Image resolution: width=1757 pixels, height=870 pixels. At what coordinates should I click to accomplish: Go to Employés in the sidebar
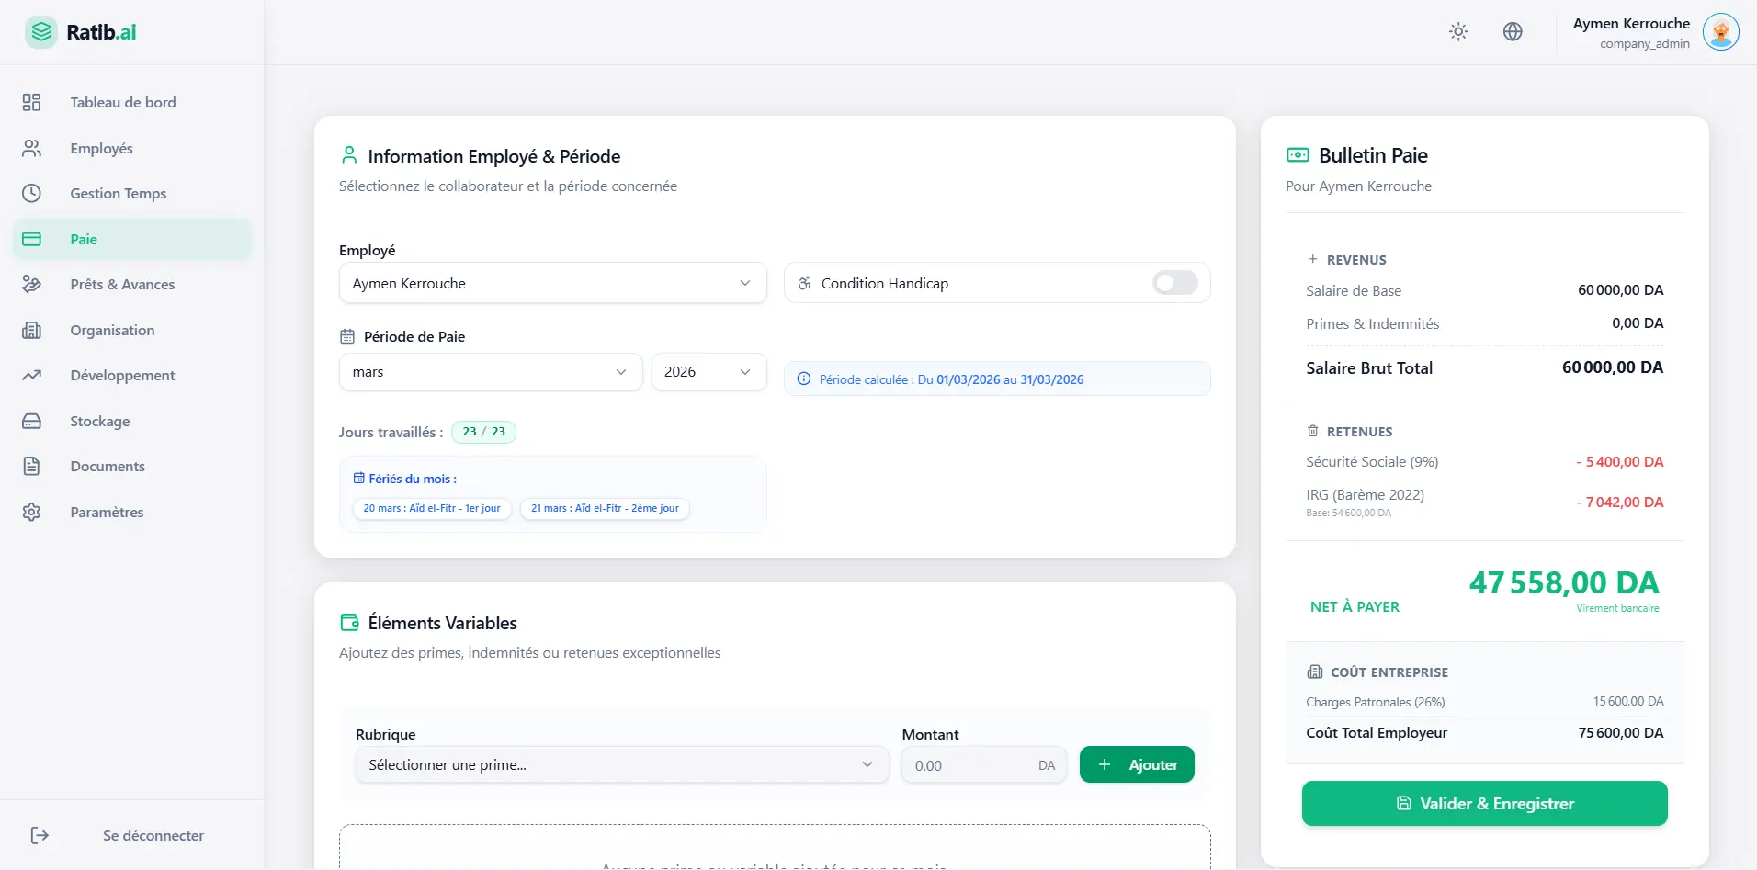click(101, 148)
